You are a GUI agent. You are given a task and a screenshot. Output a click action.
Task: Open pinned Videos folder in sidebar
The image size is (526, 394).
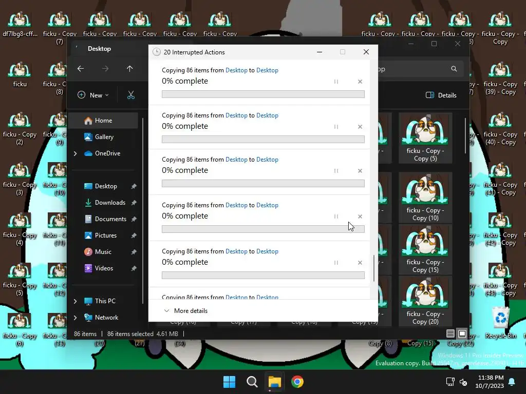coord(104,268)
